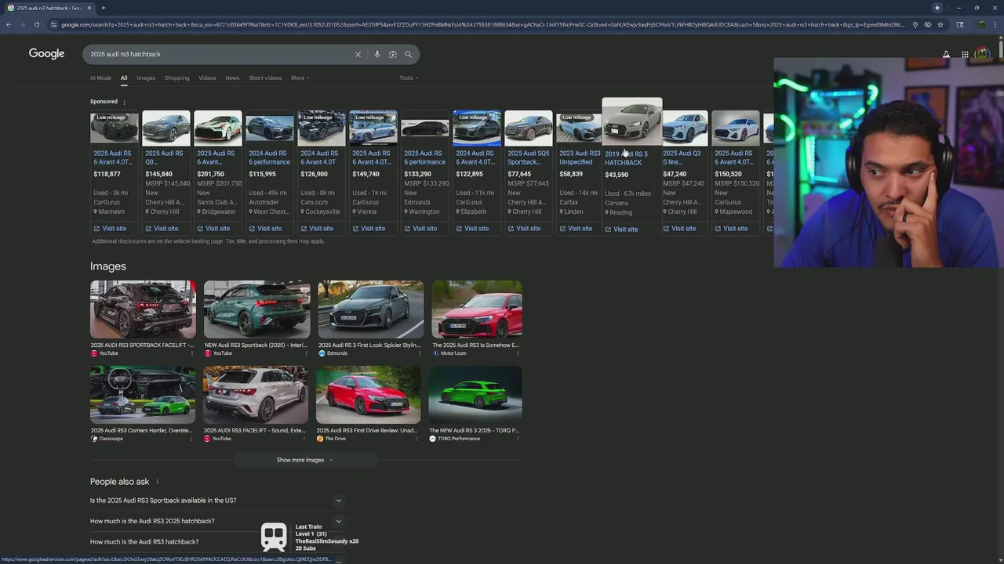Reload the page with the refresh icon
The image size is (1004, 564).
(36, 24)
